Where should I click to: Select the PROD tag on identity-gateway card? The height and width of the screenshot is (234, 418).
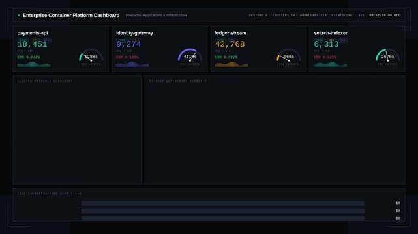point(122,40)
